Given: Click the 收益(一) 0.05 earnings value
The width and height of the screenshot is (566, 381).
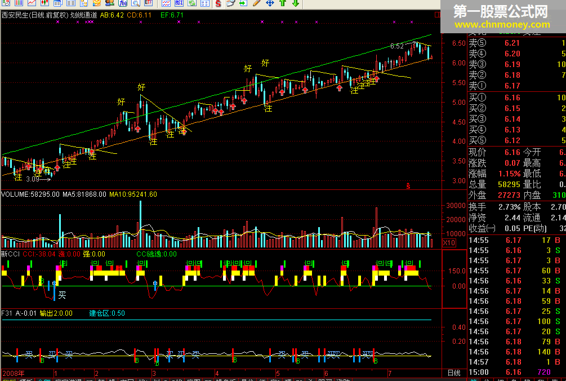Looking at the screenshot, I should [512, 228].
